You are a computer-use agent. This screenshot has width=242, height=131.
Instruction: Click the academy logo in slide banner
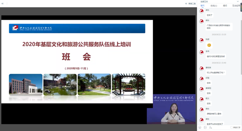click(x=15, y=28)
